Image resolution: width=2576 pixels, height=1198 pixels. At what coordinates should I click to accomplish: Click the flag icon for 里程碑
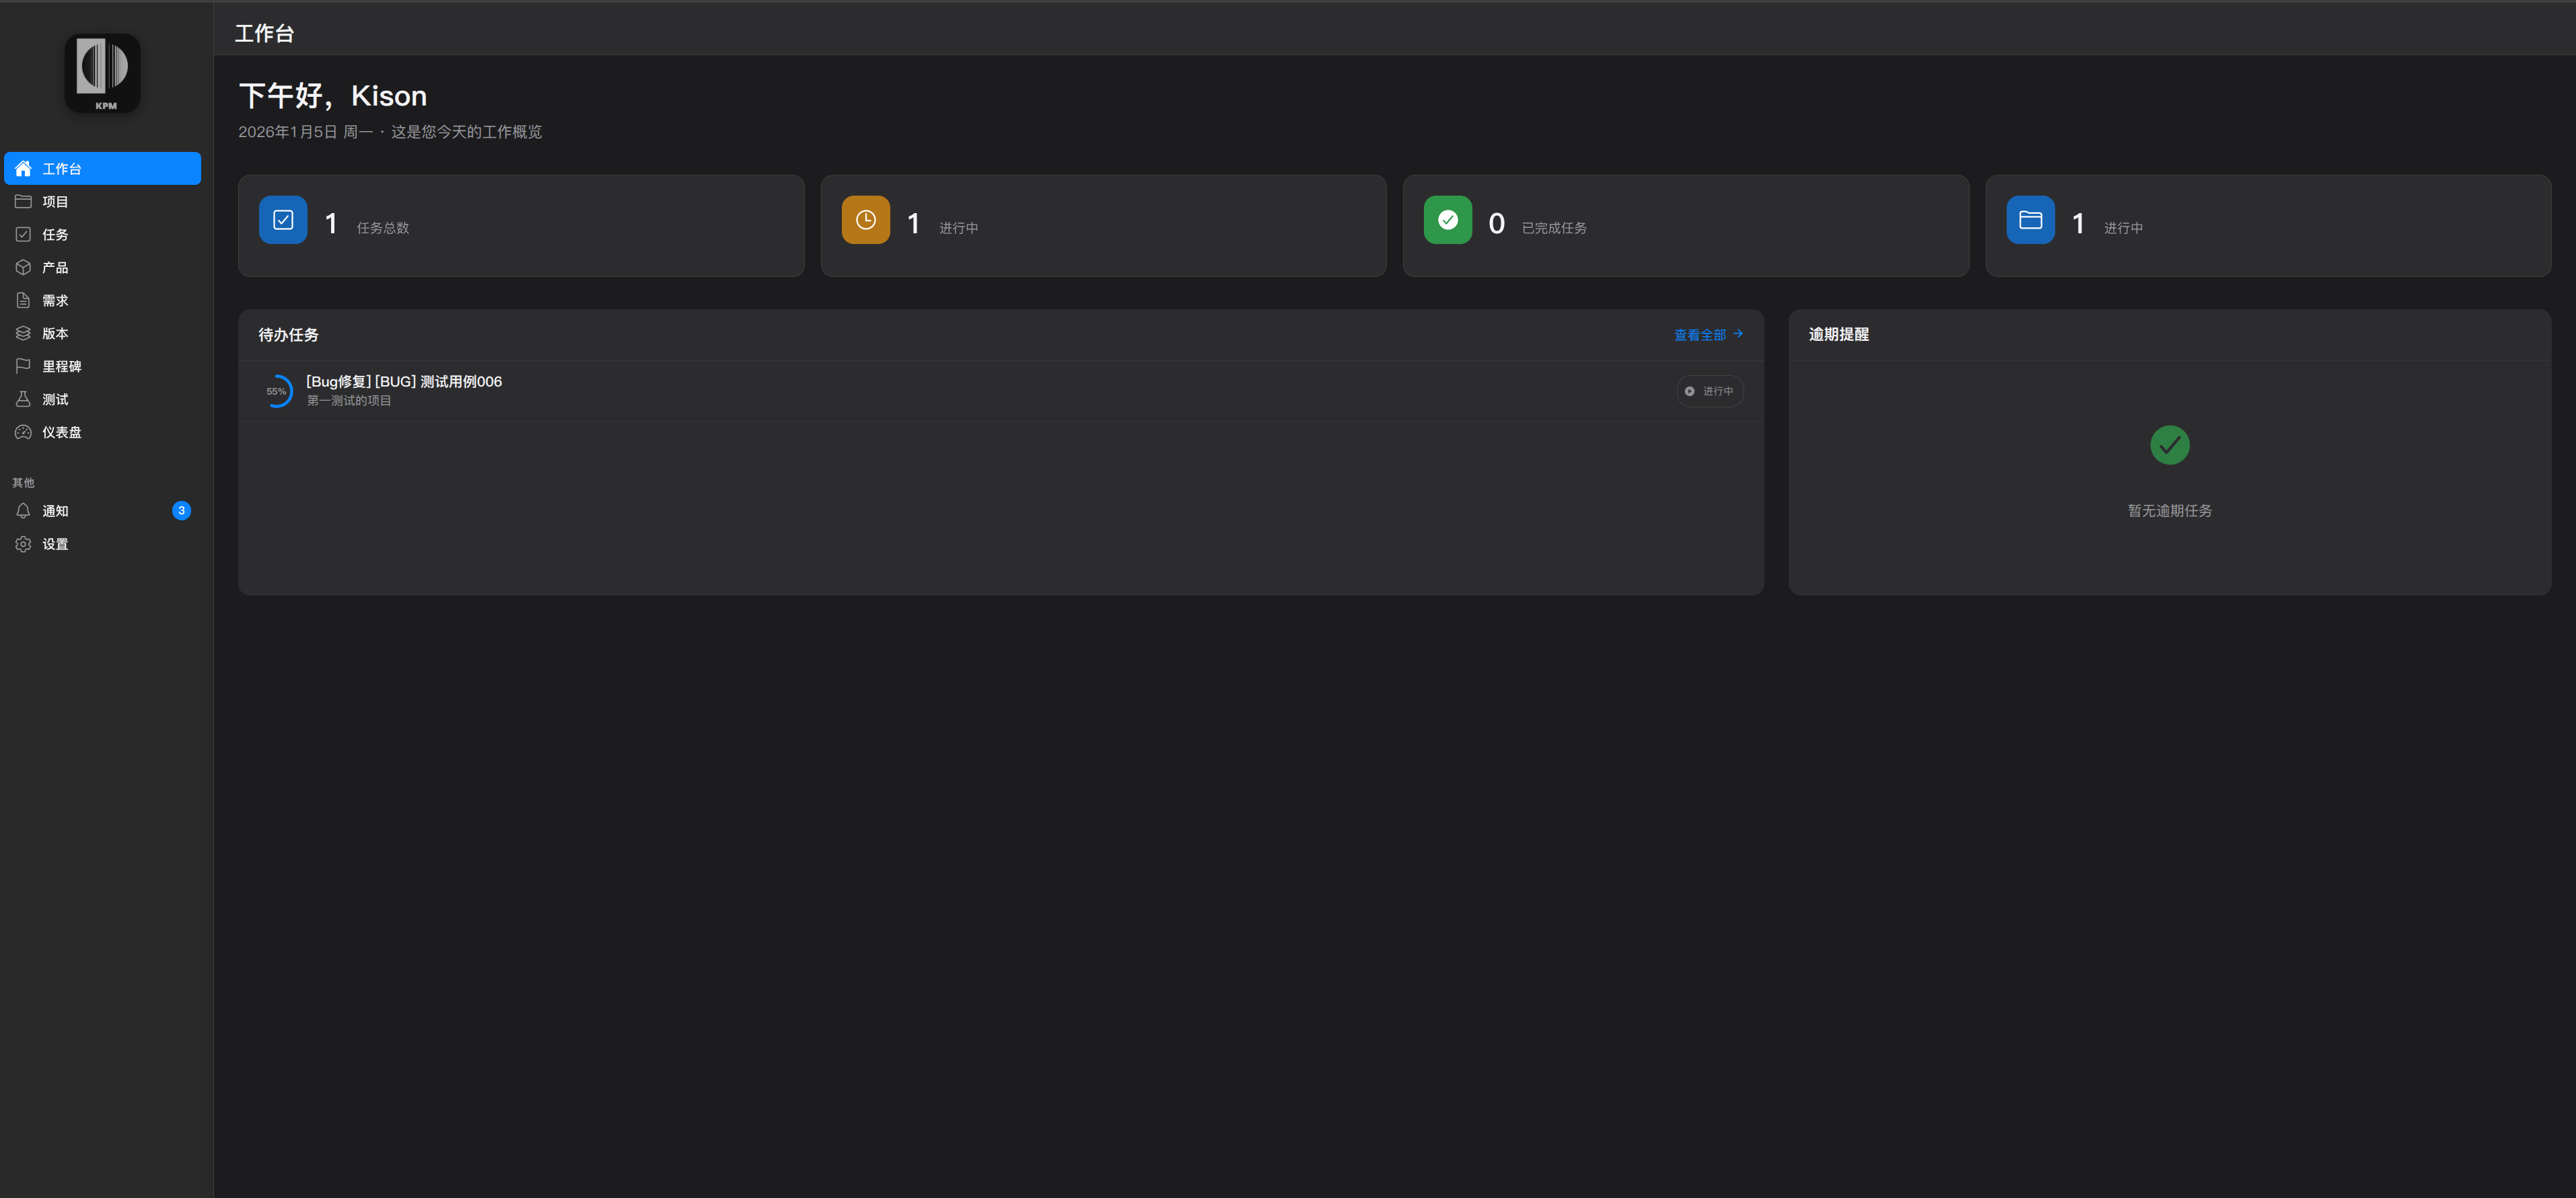click(x=23, y=366)
